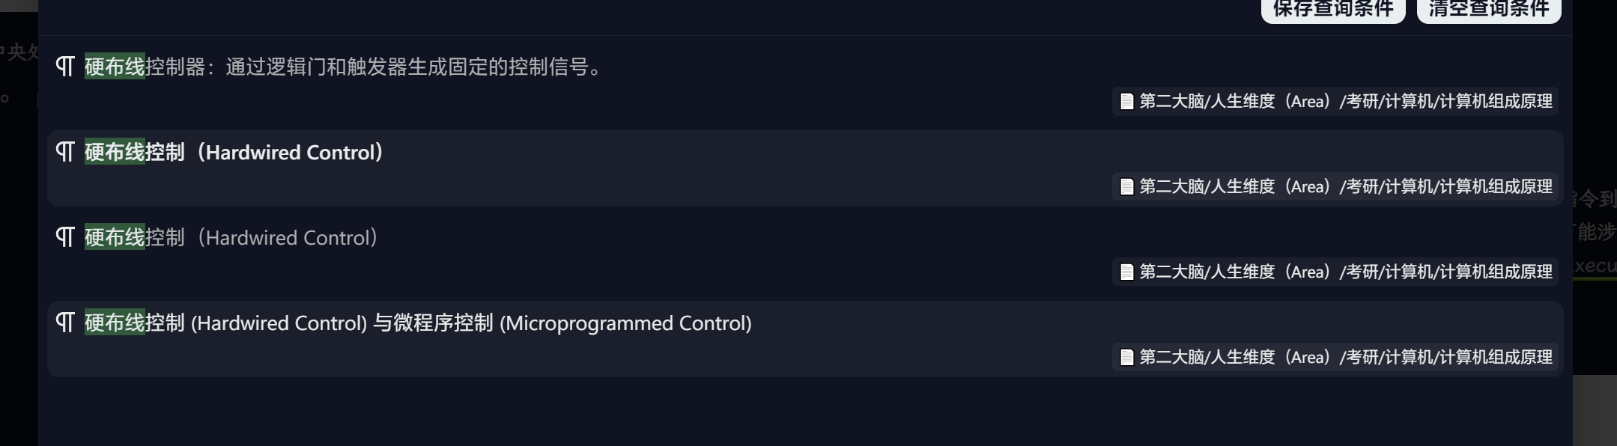Image resolution: width=1617 pixels, height=446 pixels.
Task: Click document icon under bold Hardwired Control result
Action: coord(1126,186)
